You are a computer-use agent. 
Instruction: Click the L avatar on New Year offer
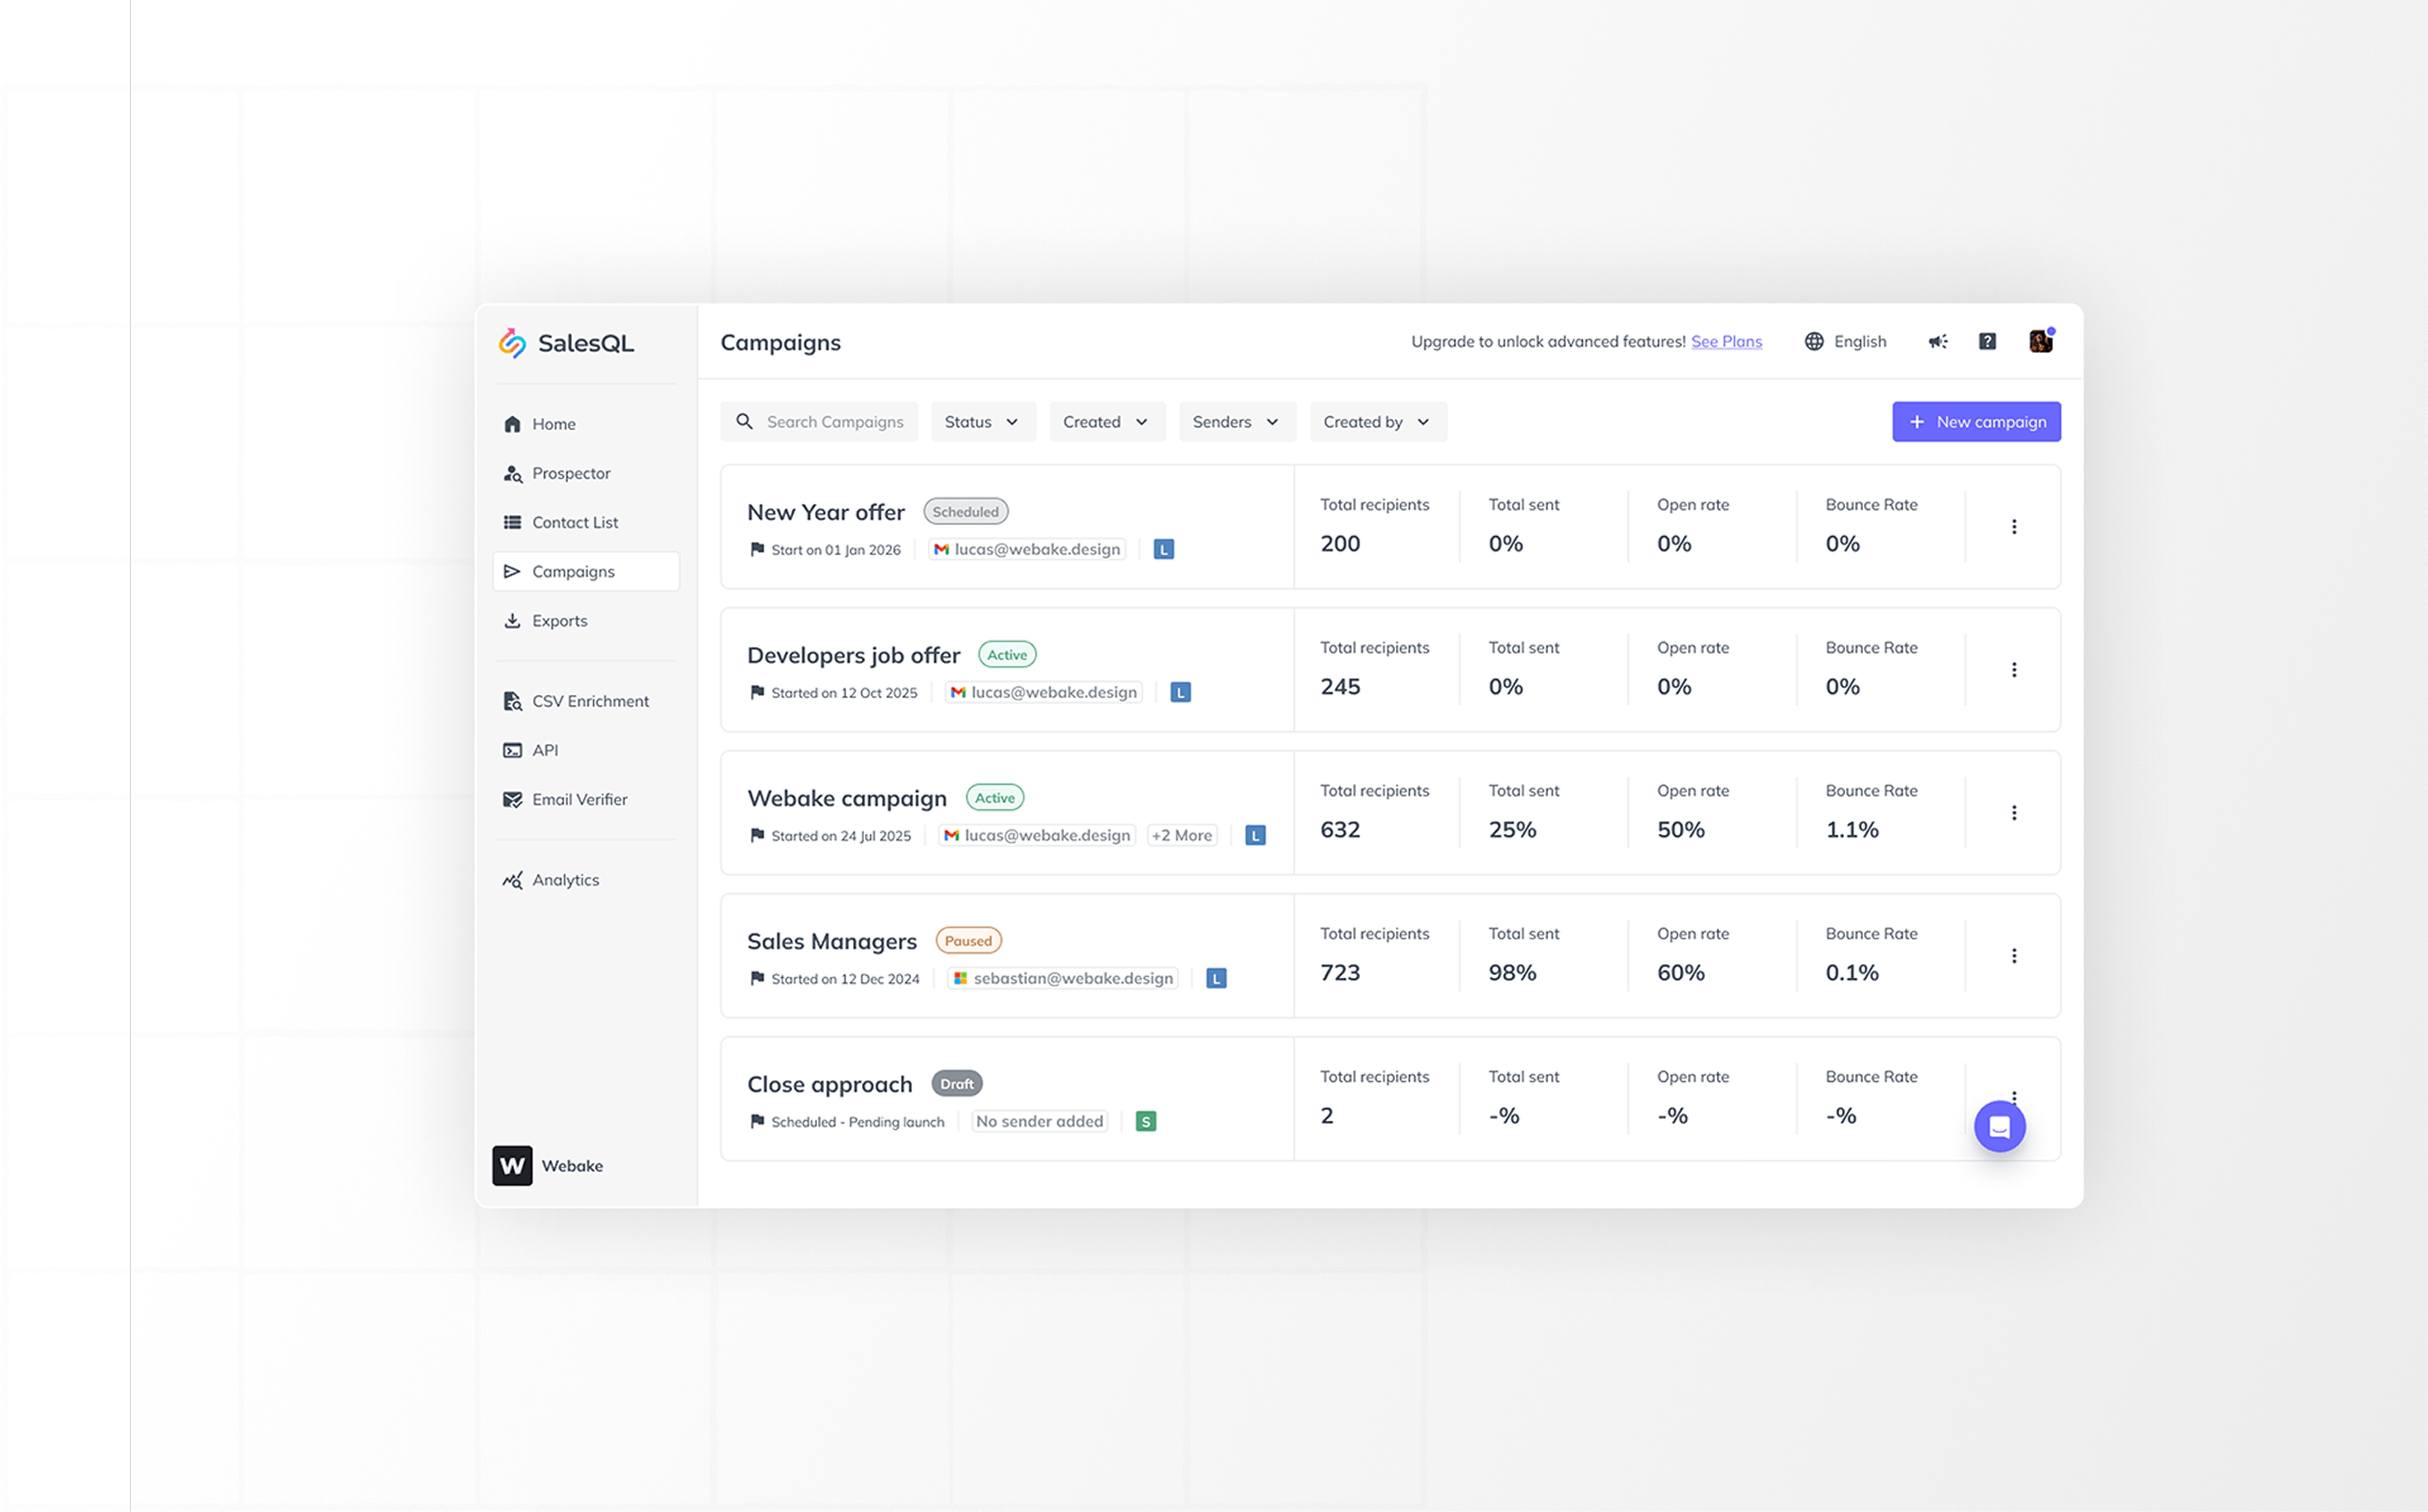[1164, 550]
